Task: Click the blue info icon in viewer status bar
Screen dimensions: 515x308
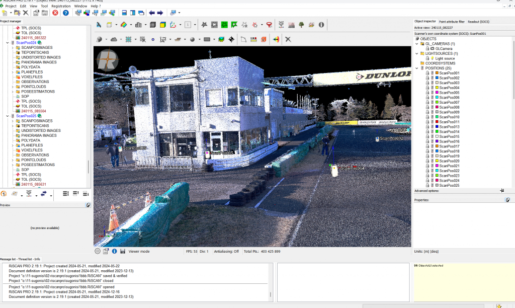Action: [114, 251]
